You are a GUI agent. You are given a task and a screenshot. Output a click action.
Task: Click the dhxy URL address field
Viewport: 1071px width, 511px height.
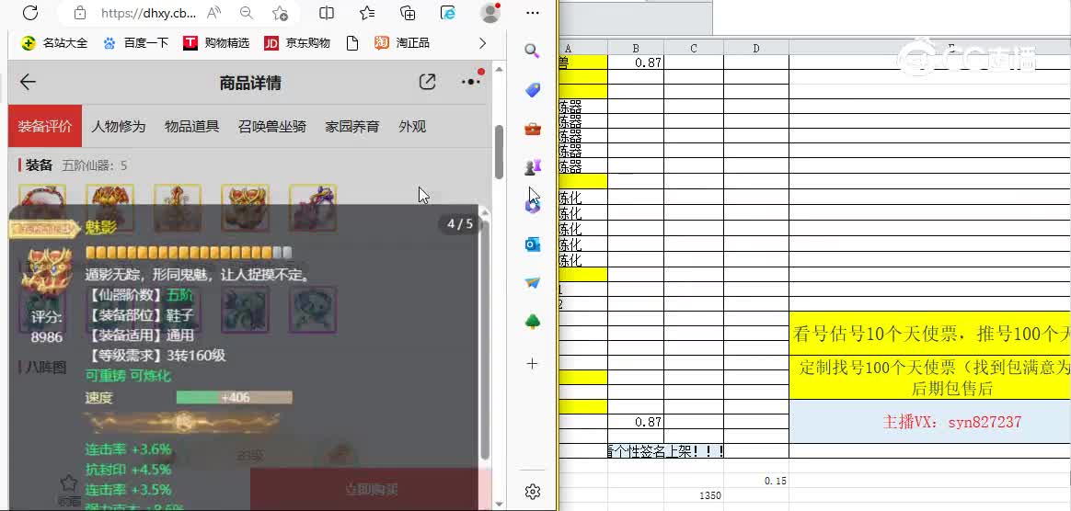[x=149, y=13]
